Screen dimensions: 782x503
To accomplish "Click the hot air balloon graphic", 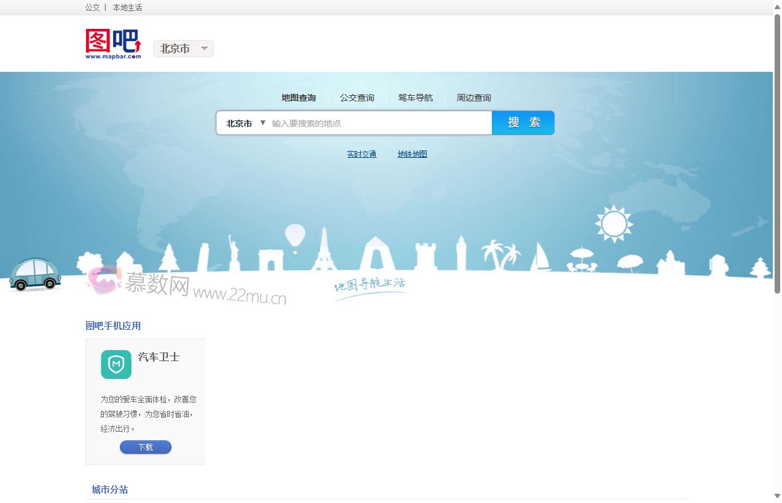I will tap(295, 234).
